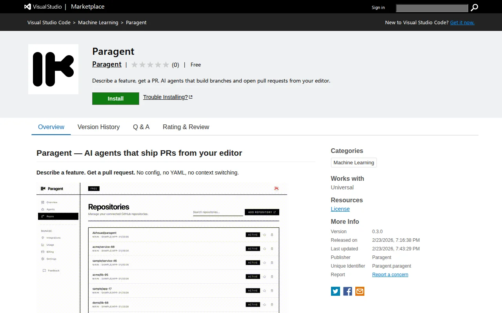Click the heading 'Paragent — AI agents that ship PRs'
This screenshot has width=502, height=313.
point(139,153)
